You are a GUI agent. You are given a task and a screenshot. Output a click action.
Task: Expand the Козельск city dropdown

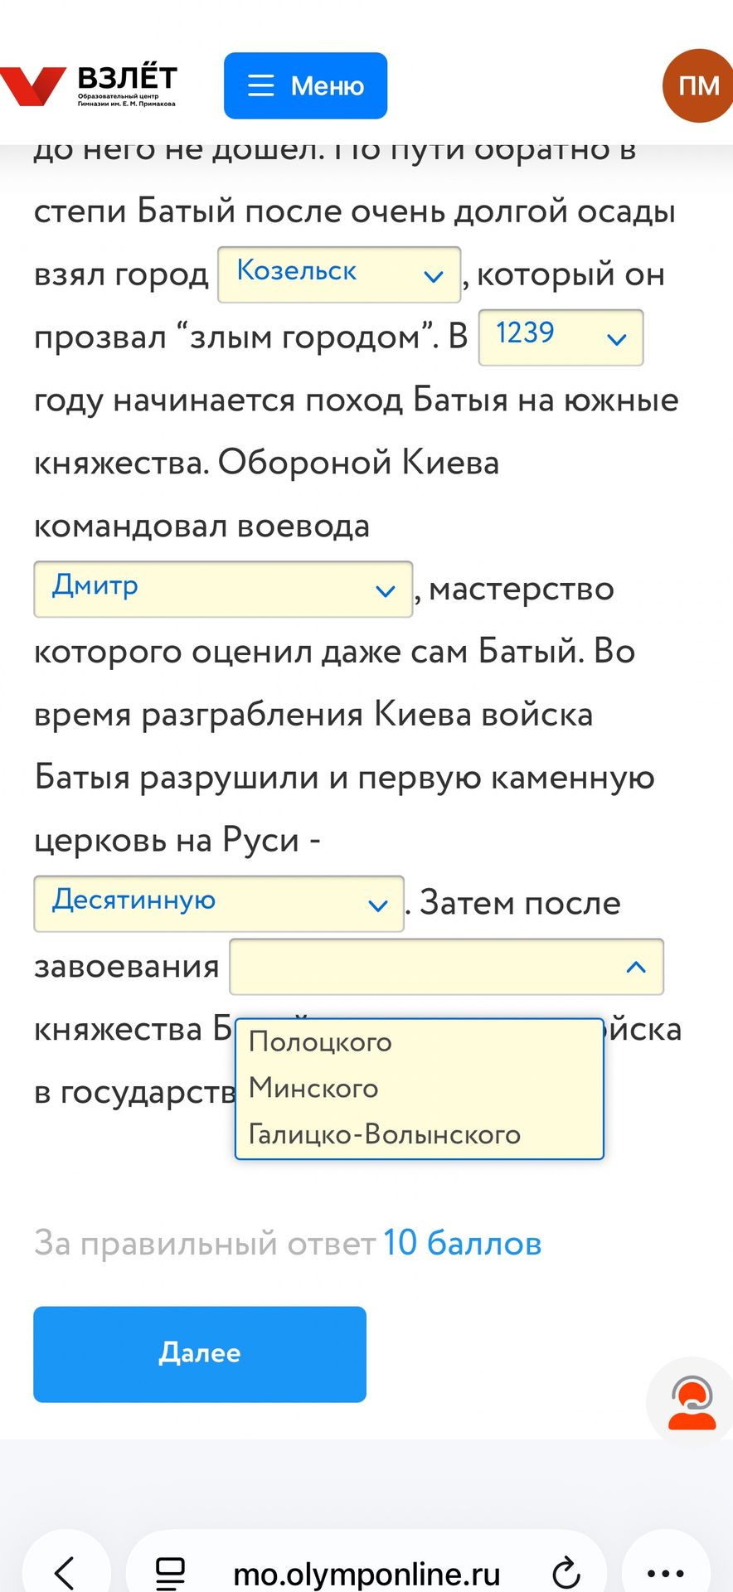pyautogui.click(x=339, y=274)
